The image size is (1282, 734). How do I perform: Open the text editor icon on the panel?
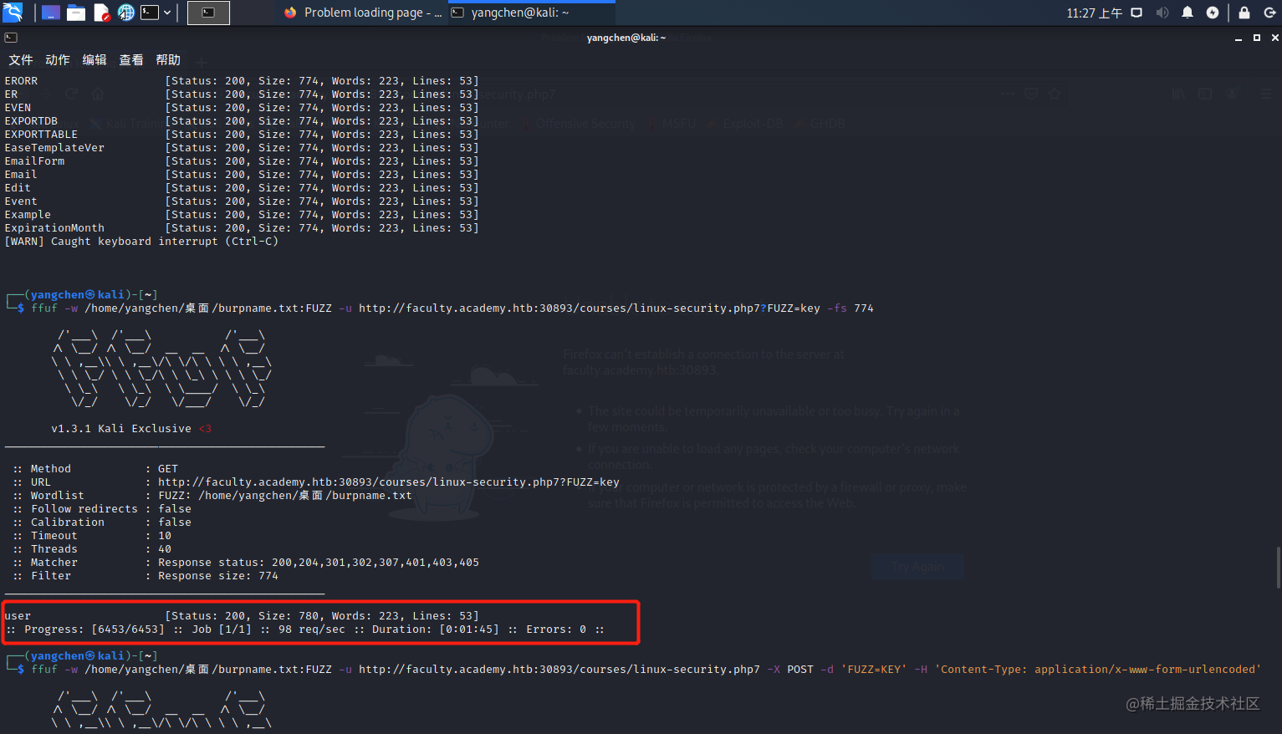tap(100, 12)
